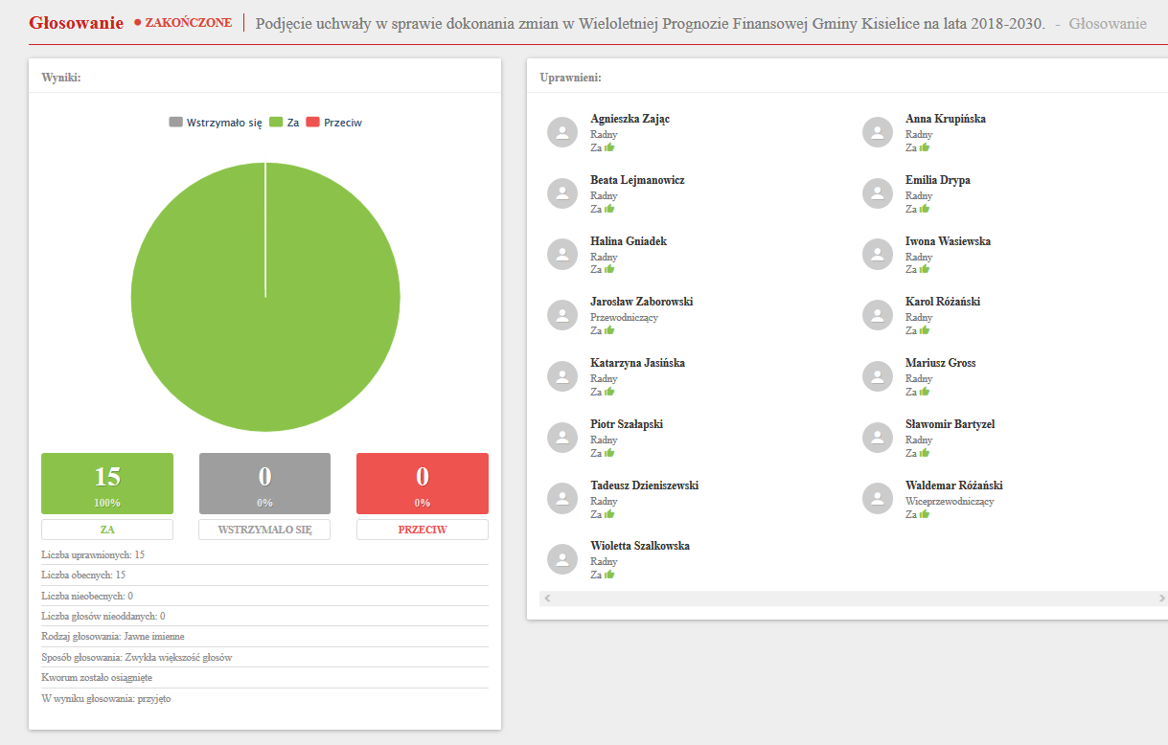Click thumbs-up icon under Waldemar Różański
This screenshot has width=1168, height=745.
tap(925, 514)
